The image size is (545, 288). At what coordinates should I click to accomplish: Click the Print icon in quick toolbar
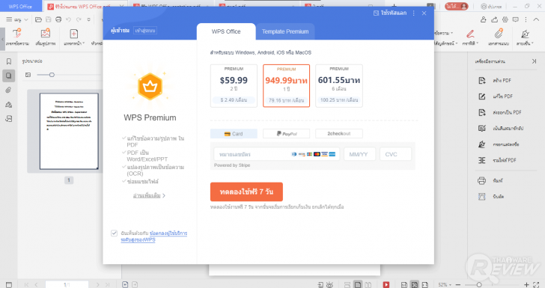click(x=58, y=19)
